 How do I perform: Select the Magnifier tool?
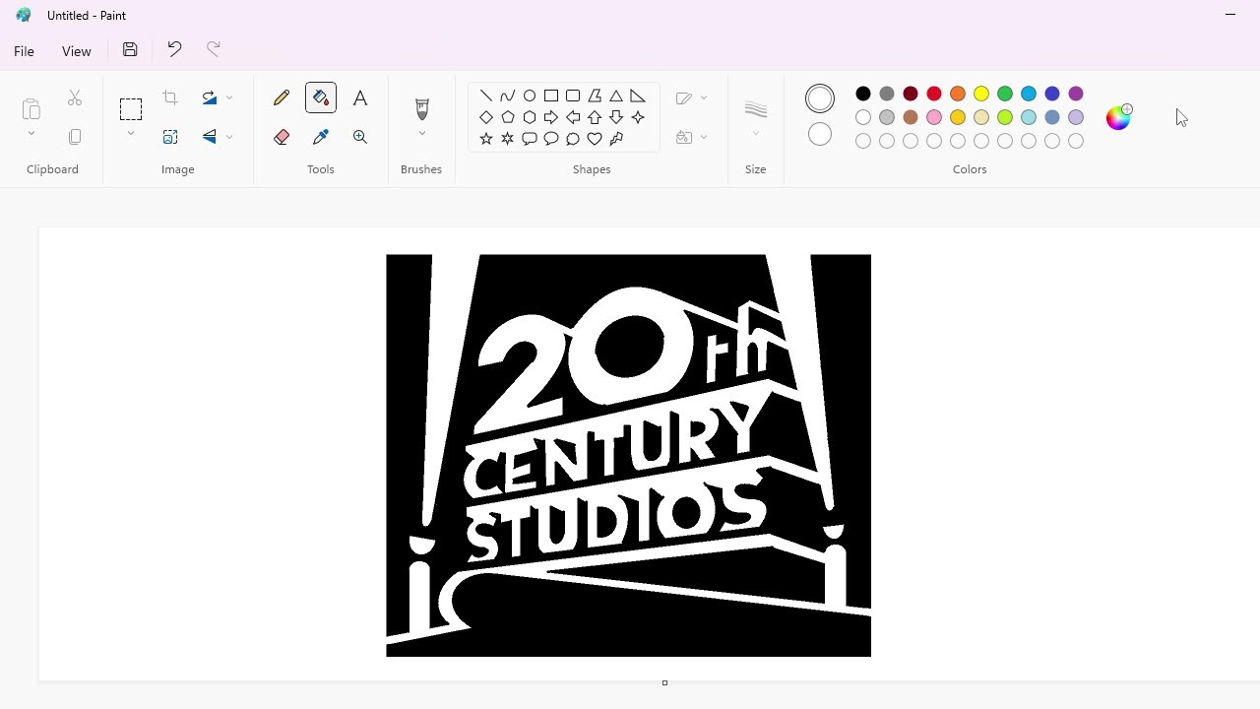pos(360,137)
